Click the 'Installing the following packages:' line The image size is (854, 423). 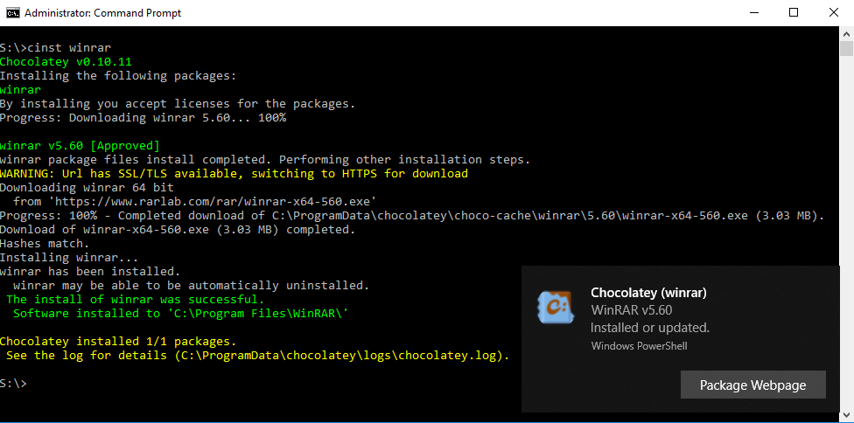click(x=118, y=75)
